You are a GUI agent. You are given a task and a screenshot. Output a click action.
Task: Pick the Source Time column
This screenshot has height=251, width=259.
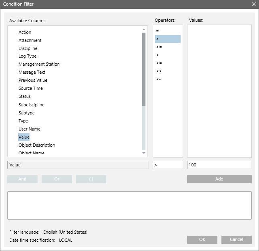[x=30, y=88]
